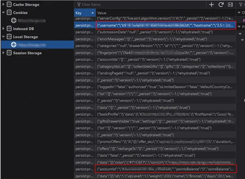Refresh the storage items list
The image size is (245, 179).
[221, 5]
